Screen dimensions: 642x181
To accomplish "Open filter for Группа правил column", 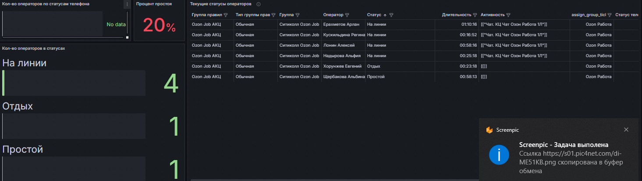I will (x=226, y=15).
